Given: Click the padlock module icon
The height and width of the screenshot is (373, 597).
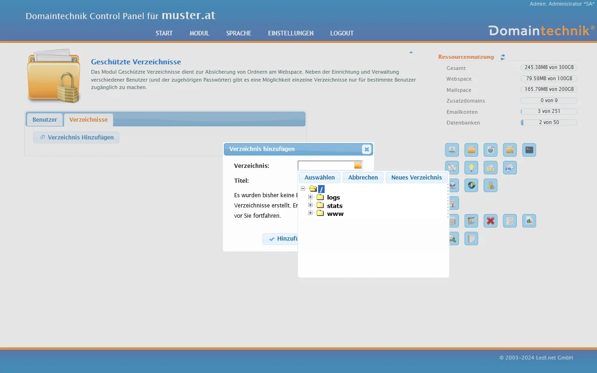Looking at the screenshot, I should (490, 186).
